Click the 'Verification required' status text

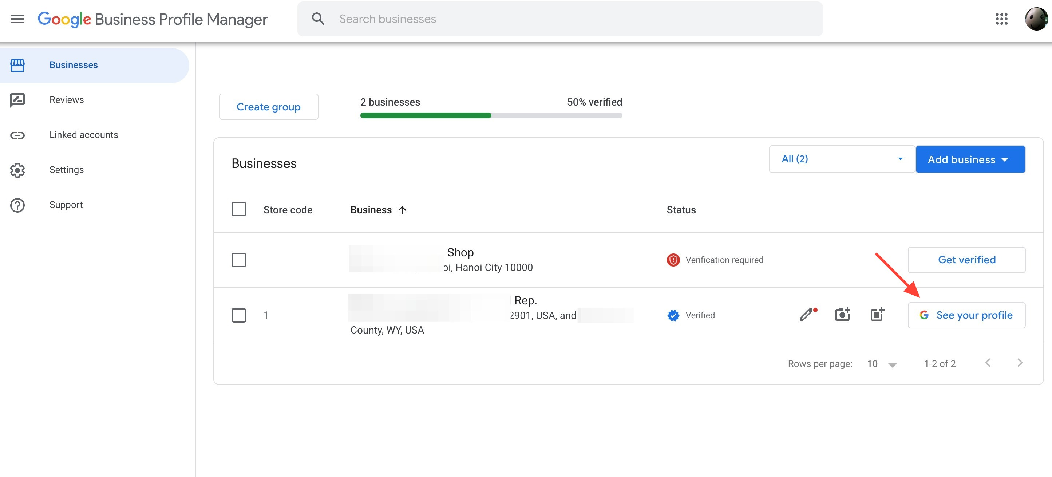(x=724, y=260)
